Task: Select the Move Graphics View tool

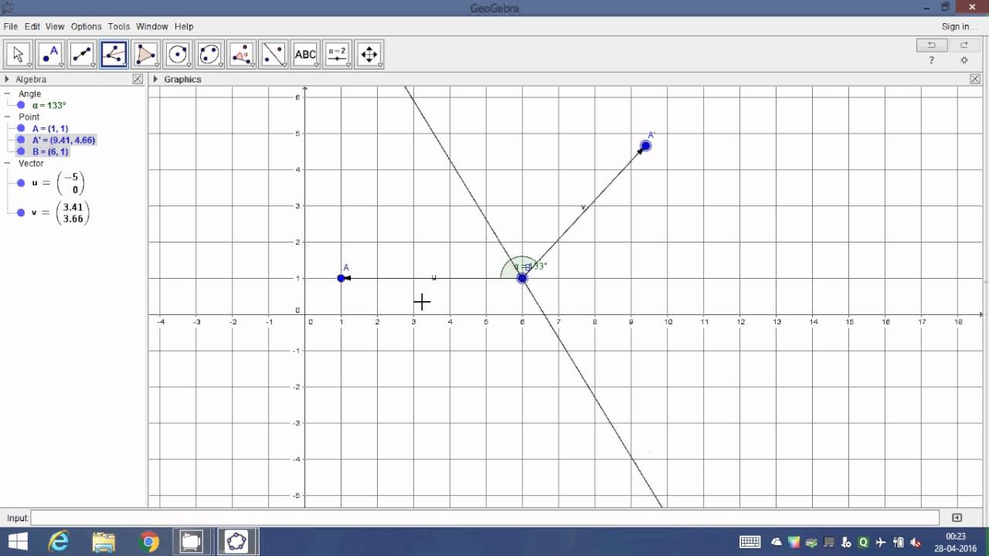Action: pos(369,54)
